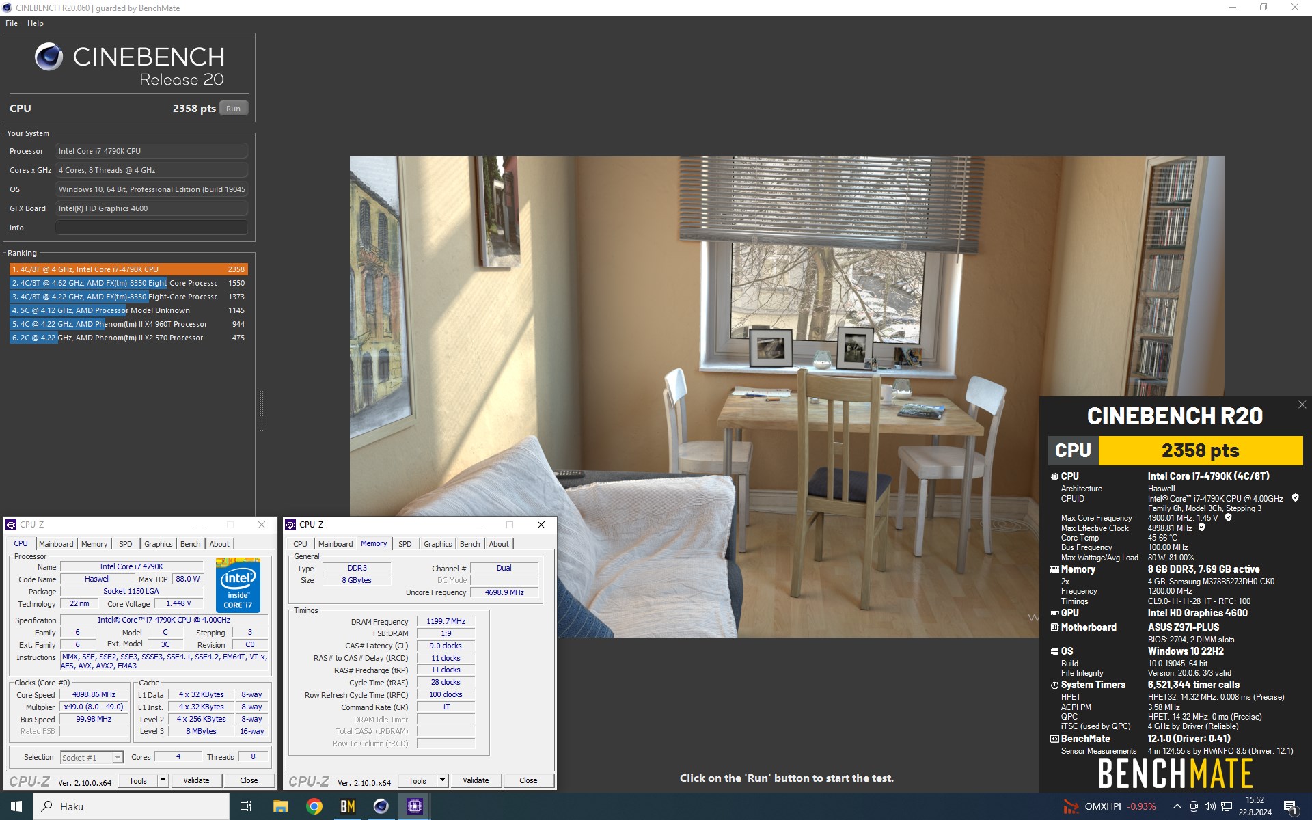
Task: Open Graphics tab in left CPU-Z window
Action: 159,544
